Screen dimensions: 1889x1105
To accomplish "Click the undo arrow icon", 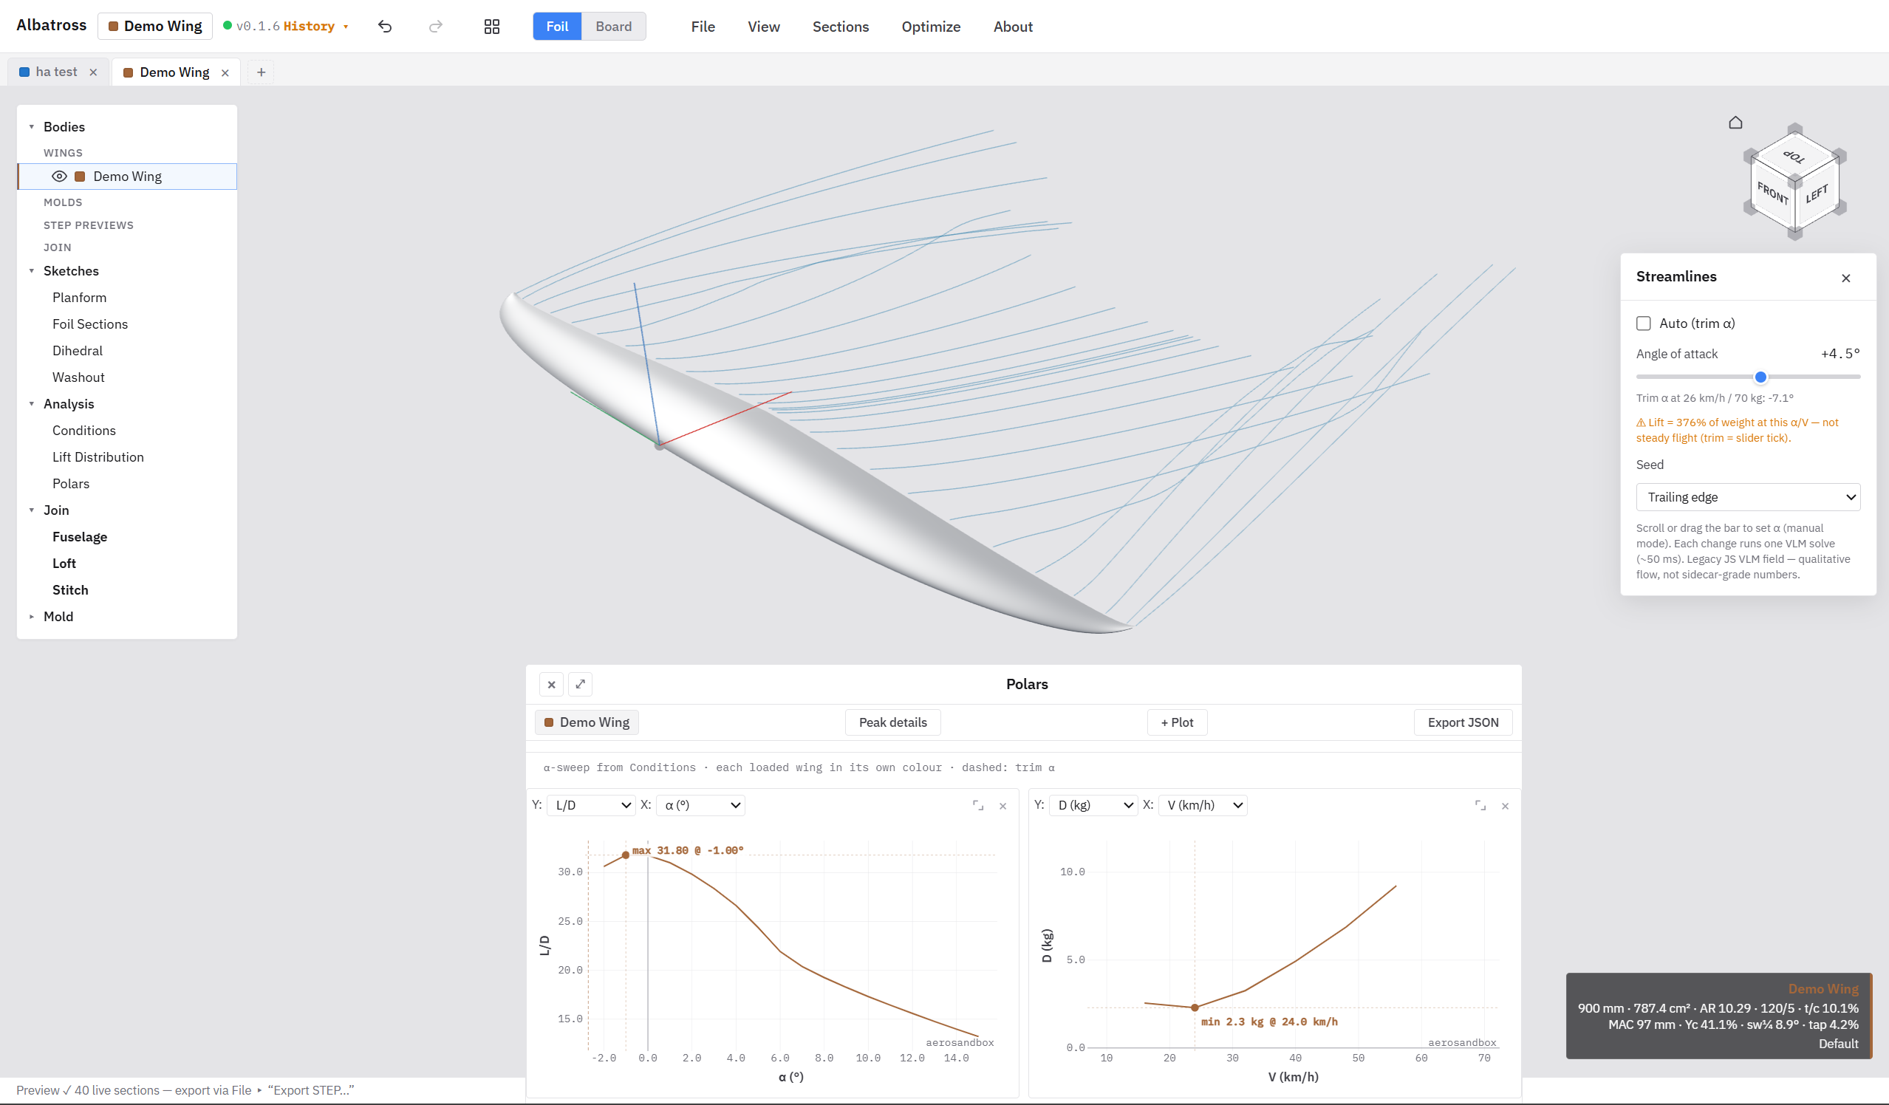I will pos(385,27).
